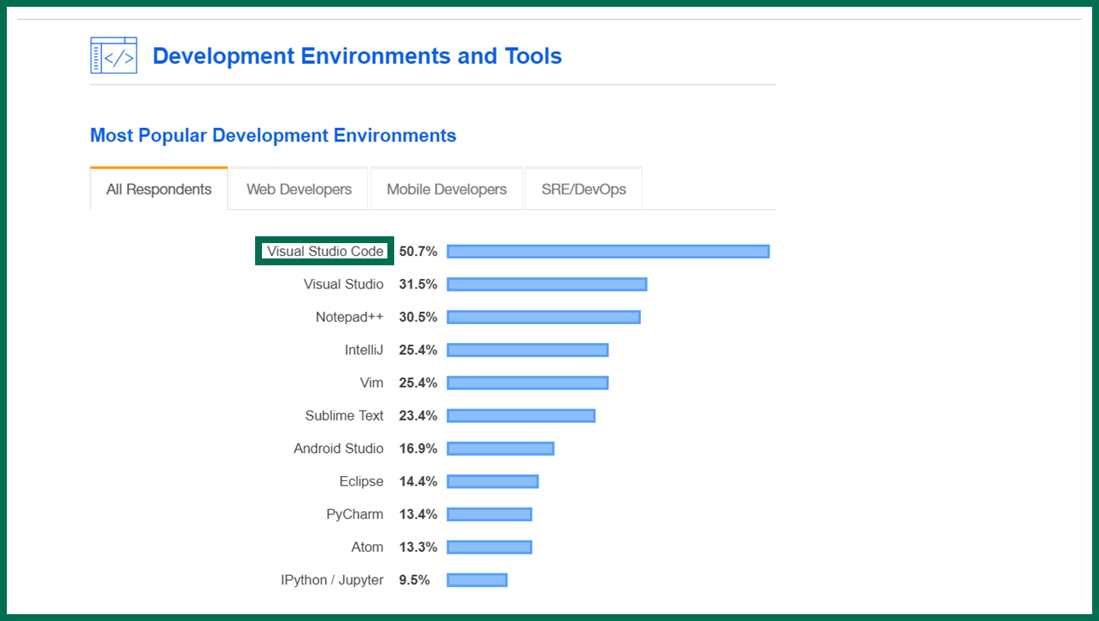Click the IntelliJ label

click(x=364, y=350)
